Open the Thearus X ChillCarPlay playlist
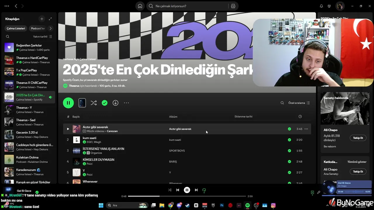Screen dimensions: 374x210 pyautogui.click(x=29, y=85)
